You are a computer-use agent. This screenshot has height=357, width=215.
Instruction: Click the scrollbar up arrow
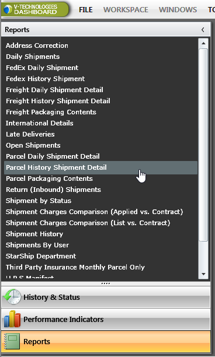pos(203,43)
